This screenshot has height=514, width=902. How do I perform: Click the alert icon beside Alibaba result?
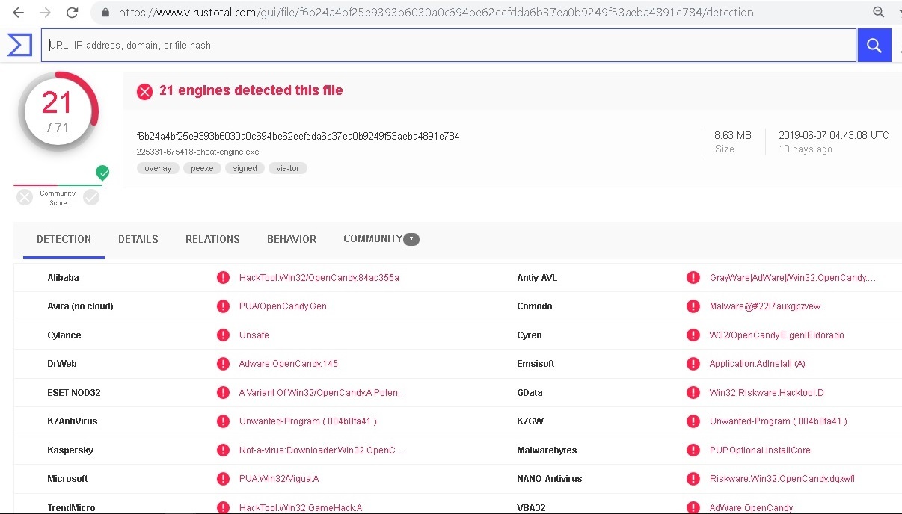pos(223,278)
